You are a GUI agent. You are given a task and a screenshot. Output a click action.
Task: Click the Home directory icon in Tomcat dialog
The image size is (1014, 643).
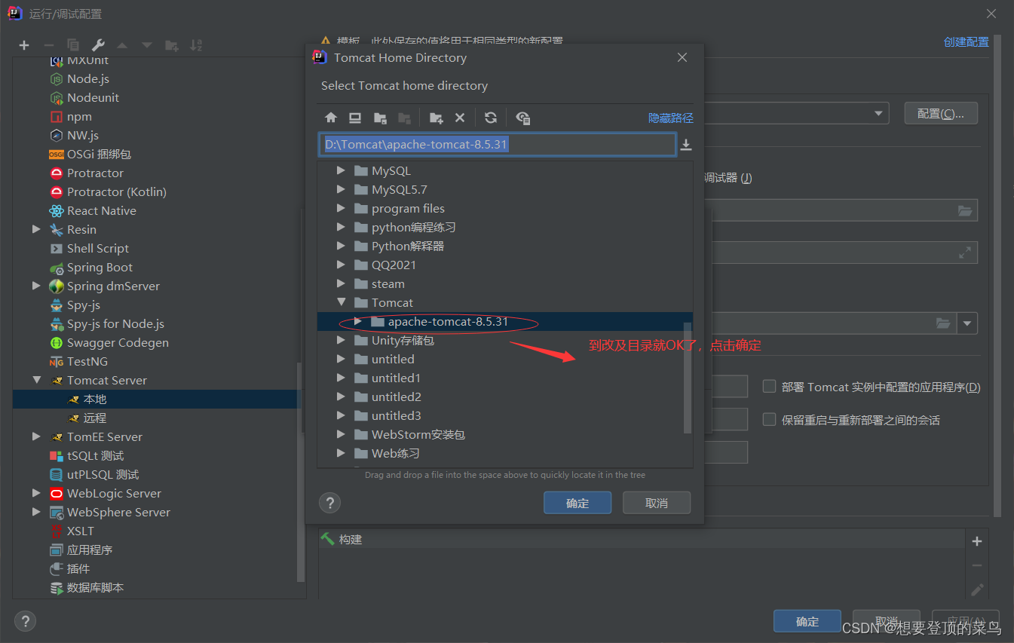pos(331,118)
